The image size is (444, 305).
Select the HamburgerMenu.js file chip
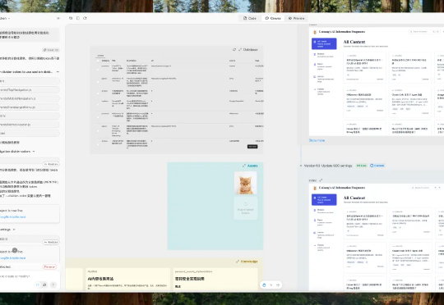point(30,107)
